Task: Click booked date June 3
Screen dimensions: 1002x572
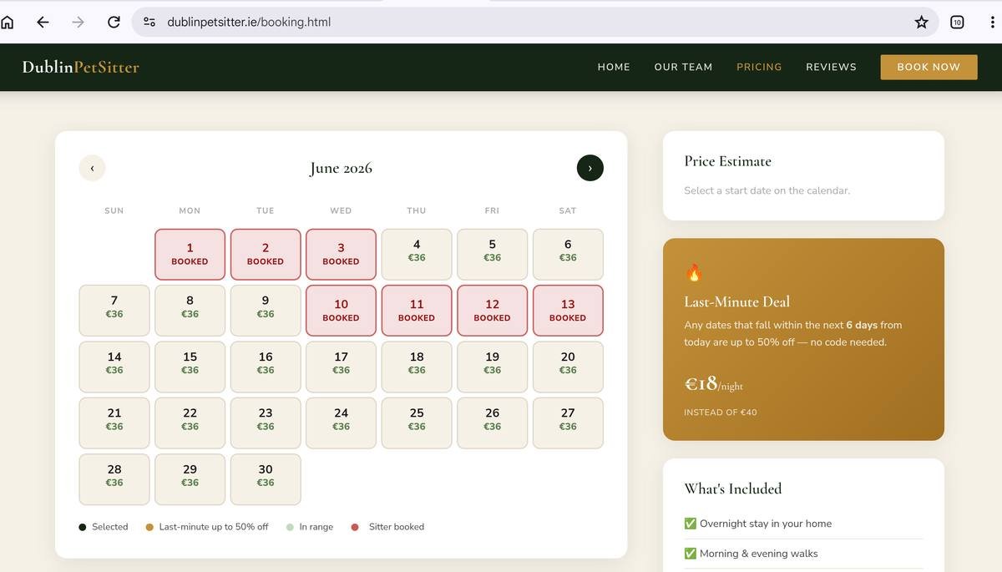Action: coord(341,254)
